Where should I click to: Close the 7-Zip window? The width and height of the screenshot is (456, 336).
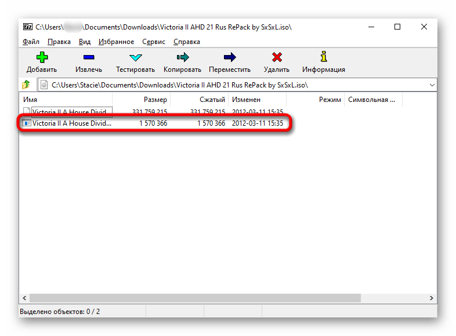(x=424, y=27)
